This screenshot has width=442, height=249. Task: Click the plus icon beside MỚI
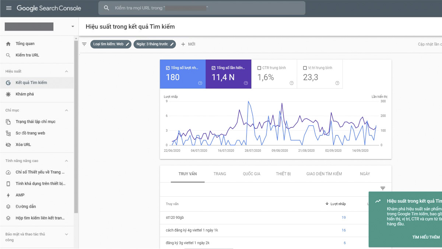(183, 44)
